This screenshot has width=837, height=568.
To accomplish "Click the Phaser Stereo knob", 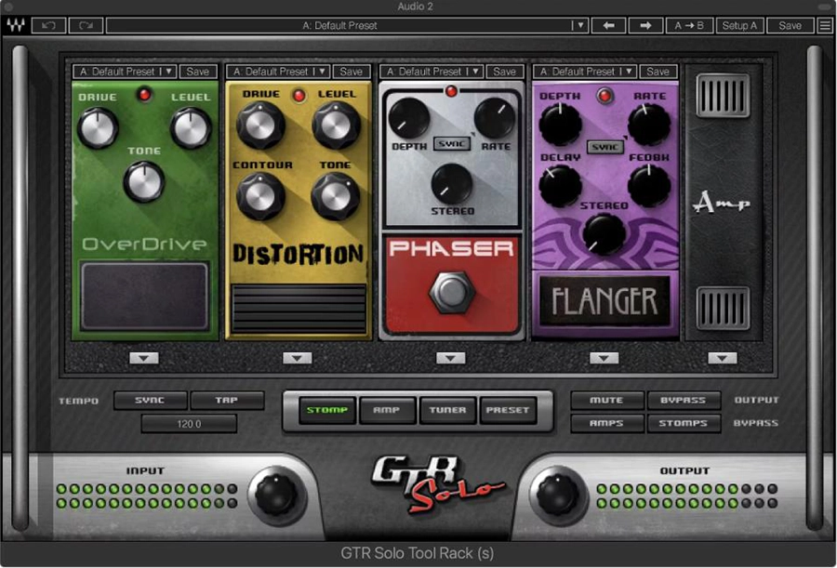I will (452, 184).
